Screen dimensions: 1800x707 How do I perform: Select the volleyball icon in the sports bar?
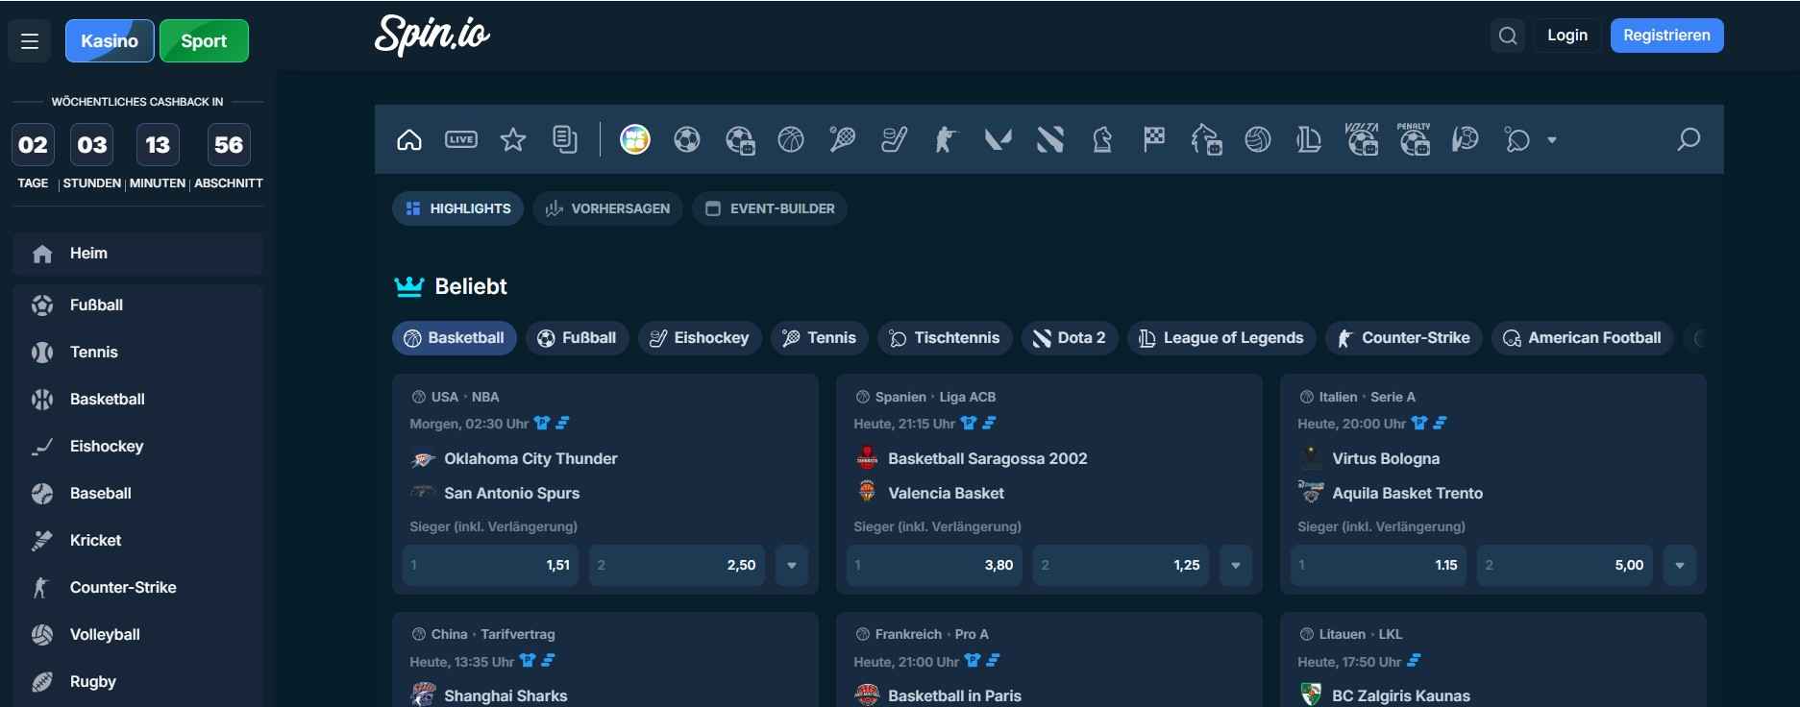tap(1258, 140)
